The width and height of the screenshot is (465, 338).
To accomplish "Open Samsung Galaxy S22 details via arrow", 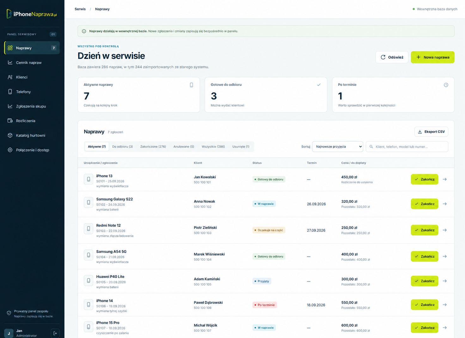I will [x=445, y=204].
